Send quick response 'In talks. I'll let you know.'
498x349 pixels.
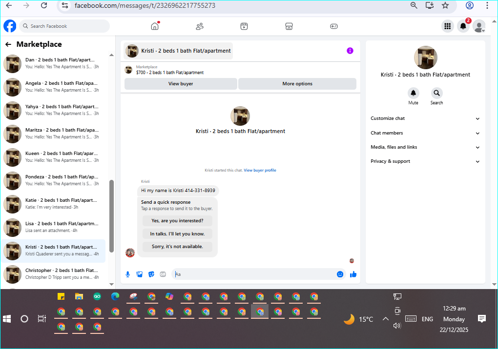[177, 233]
